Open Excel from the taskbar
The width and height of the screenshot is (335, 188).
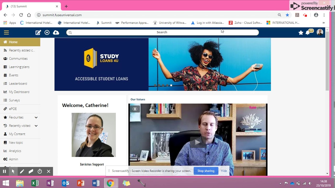click(x=35, y=183)
